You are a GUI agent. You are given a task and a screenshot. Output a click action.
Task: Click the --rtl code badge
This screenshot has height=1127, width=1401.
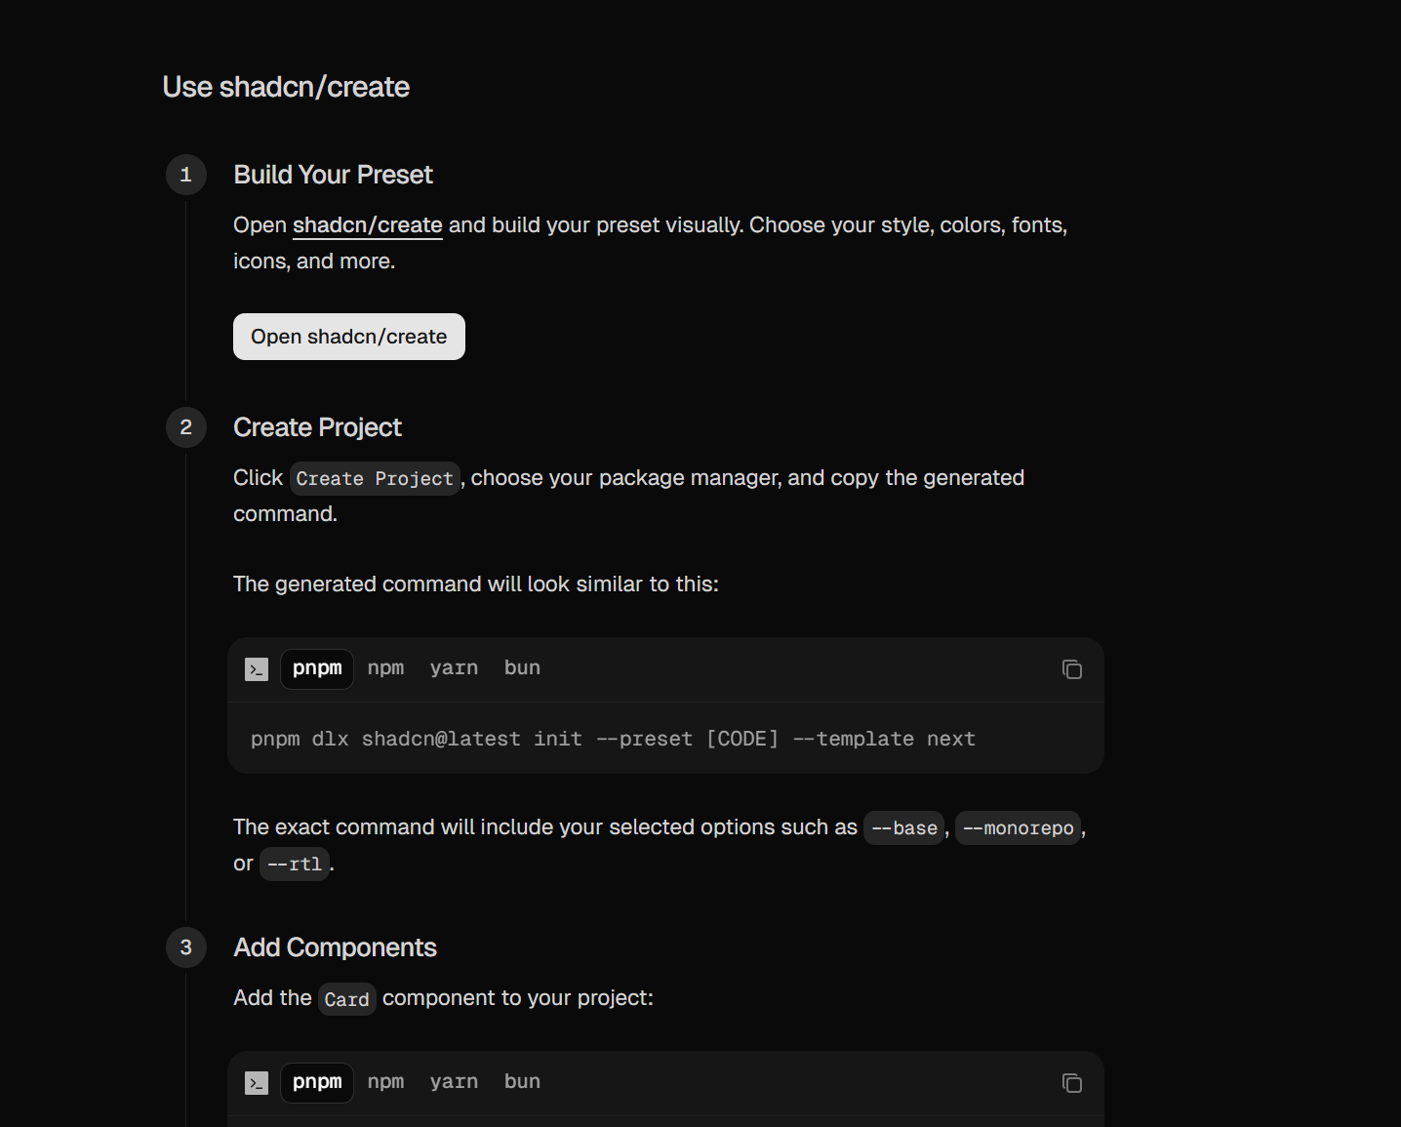295,864
